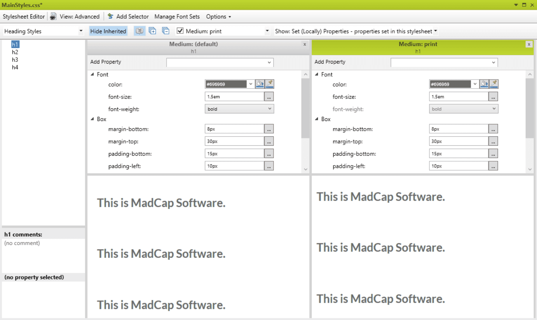
Task: Select h3 in the styles list
Action: pos(15,59)
